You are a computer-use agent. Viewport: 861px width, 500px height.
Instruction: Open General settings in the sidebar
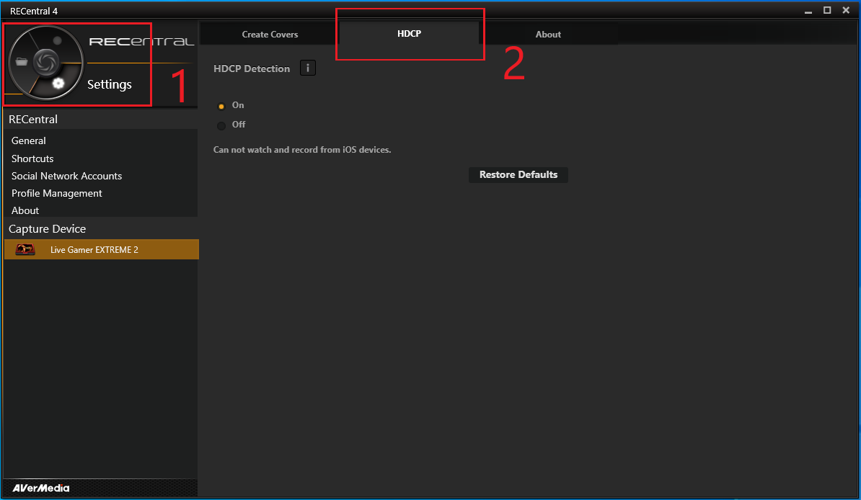coord(29,140)
